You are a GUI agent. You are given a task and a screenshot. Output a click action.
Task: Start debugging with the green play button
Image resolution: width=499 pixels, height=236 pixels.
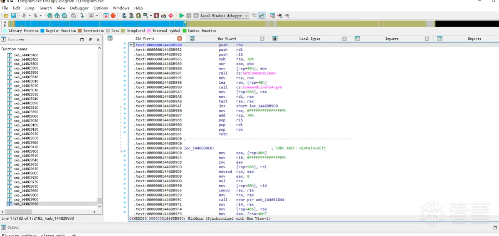(181, 16)
